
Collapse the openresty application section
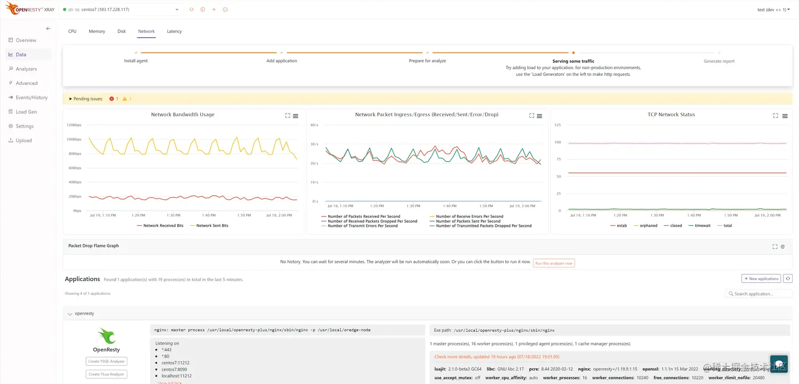tap(70, 313)
